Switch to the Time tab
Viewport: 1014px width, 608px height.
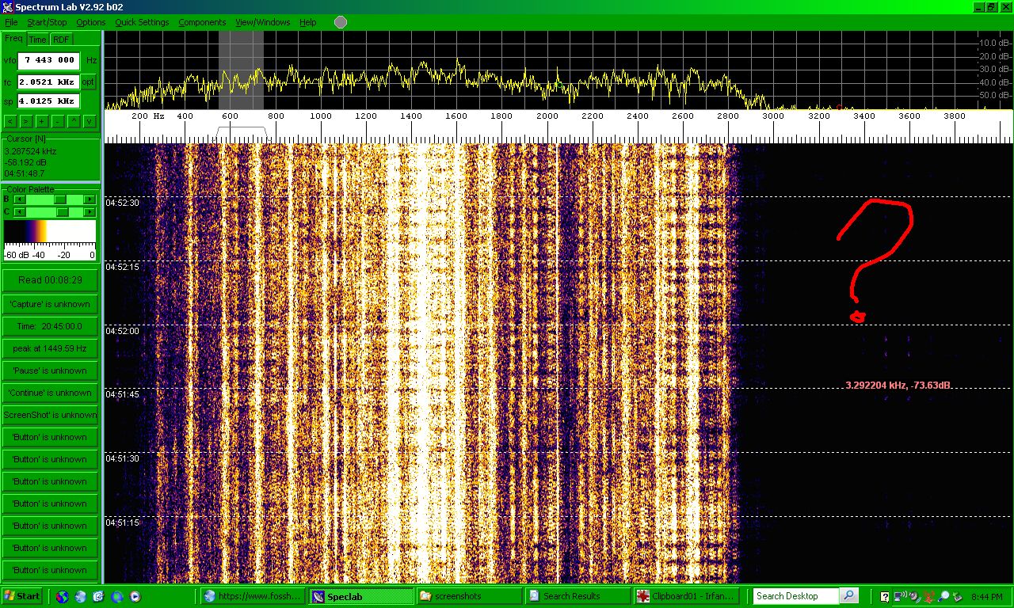(x=38, y=40)
